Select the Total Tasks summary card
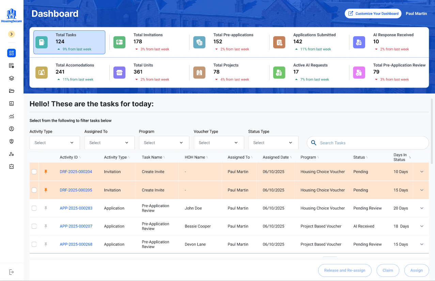The height and width of the screenshot is (281, 435). tap(69, 42)
